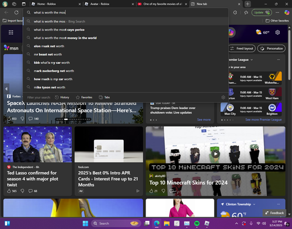The height and width of the screenshot is (229, 292).
Task: Open the Edge profile avatar icon
Action: point(5,4)
